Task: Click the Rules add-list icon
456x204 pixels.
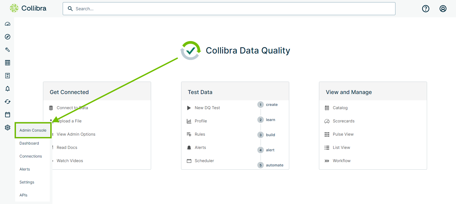Action: pos(189,134)
